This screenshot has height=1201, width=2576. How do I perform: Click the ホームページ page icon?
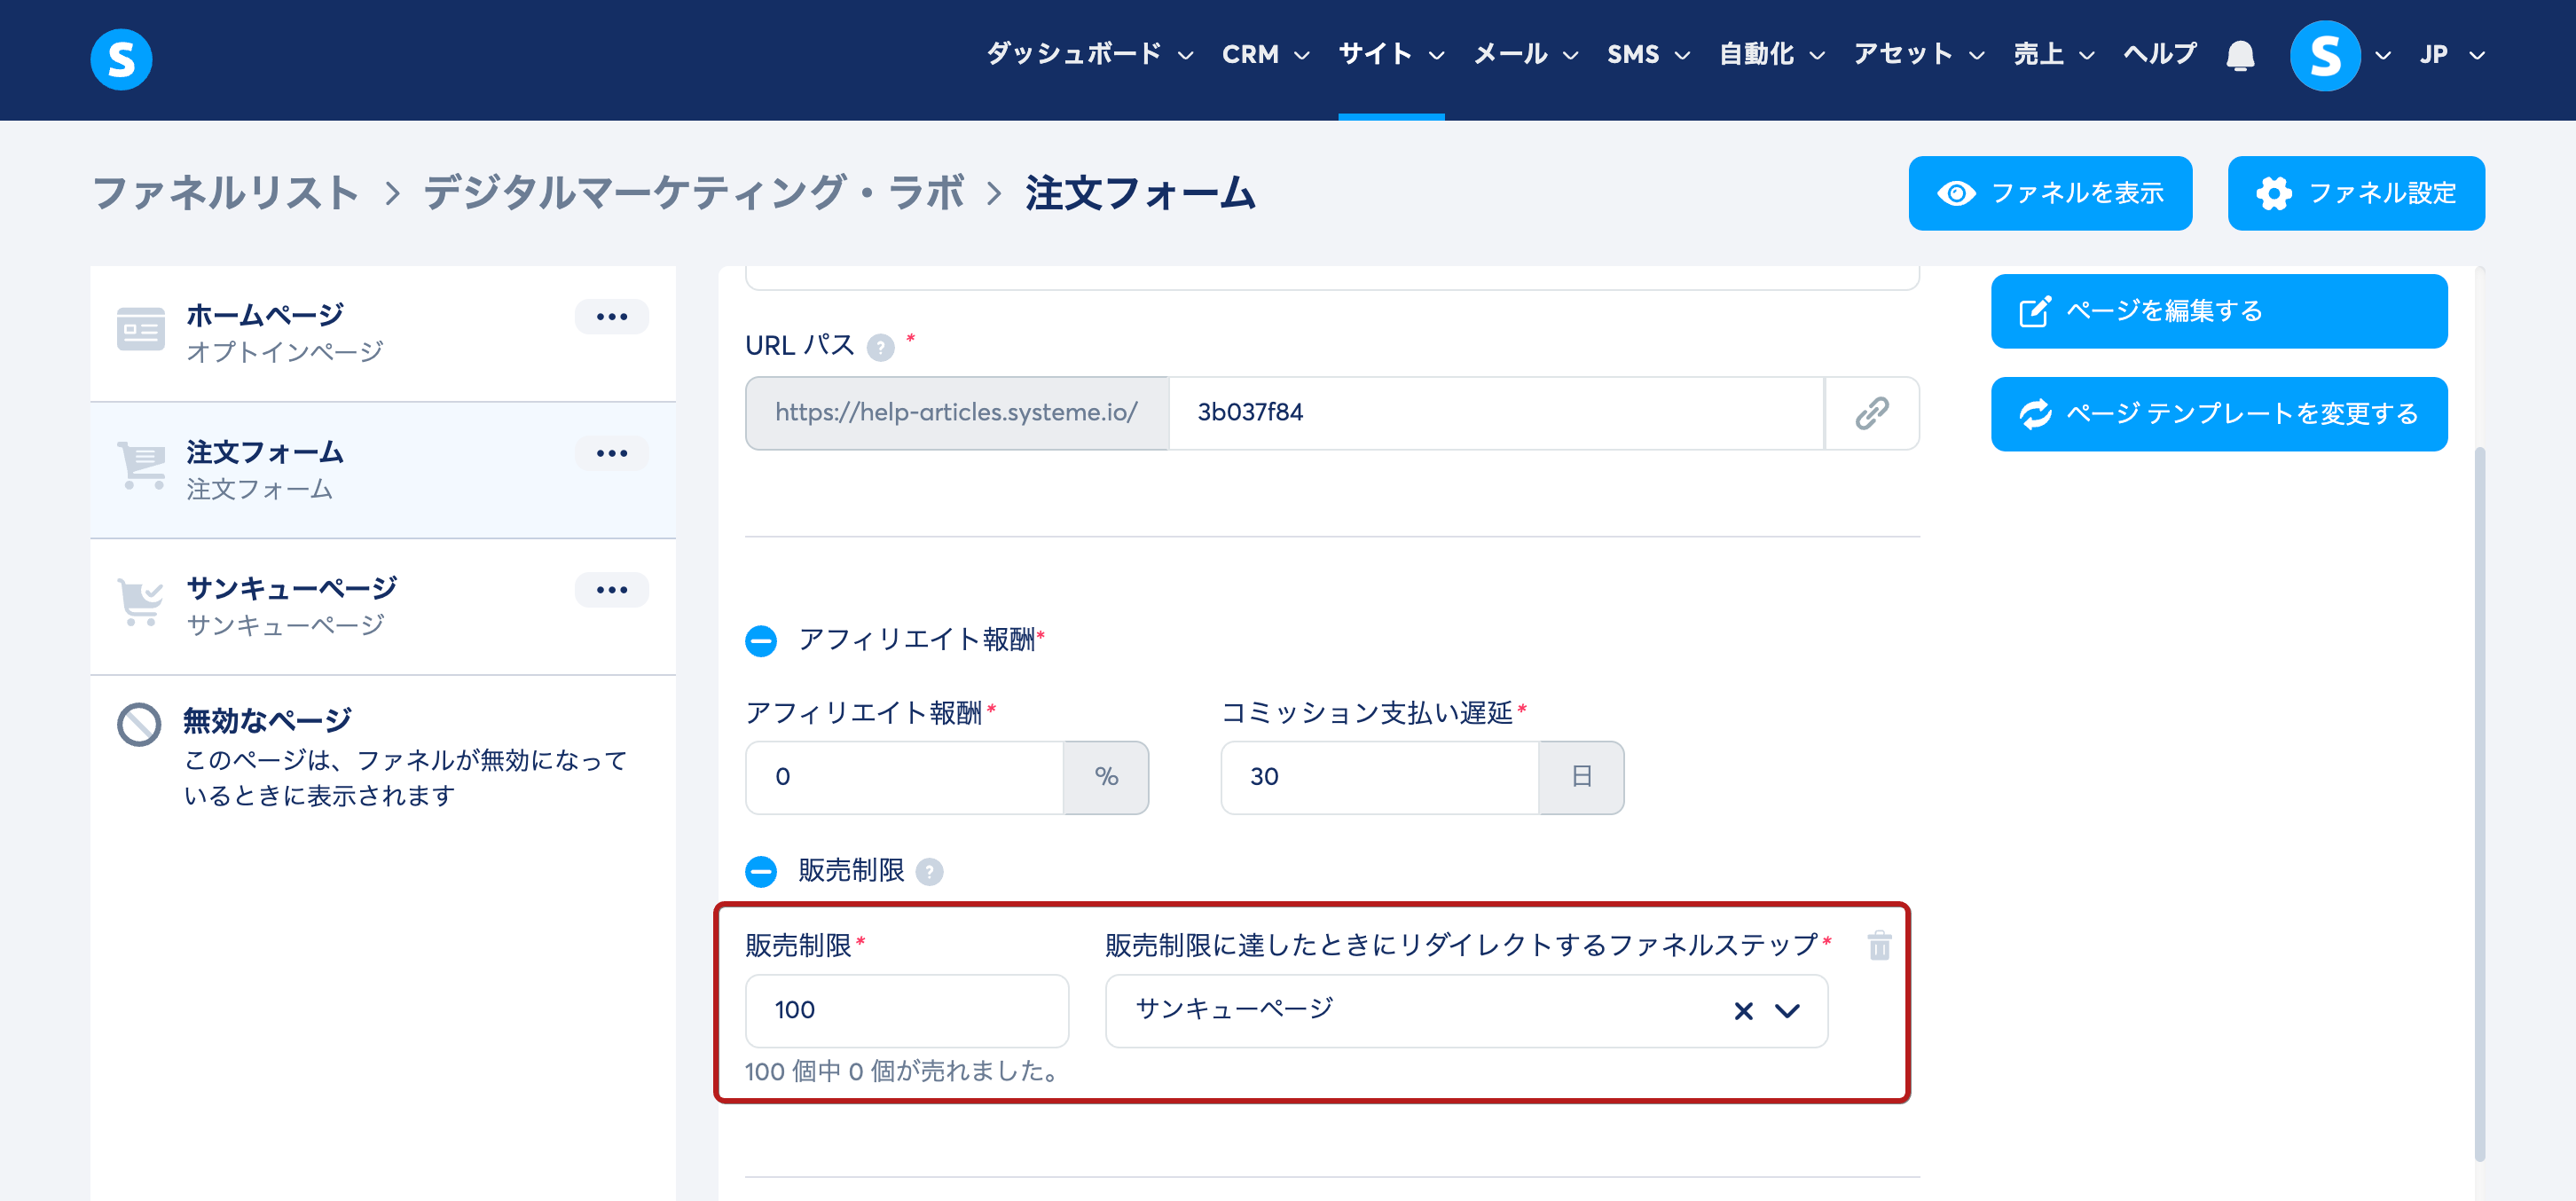point(140,329)
